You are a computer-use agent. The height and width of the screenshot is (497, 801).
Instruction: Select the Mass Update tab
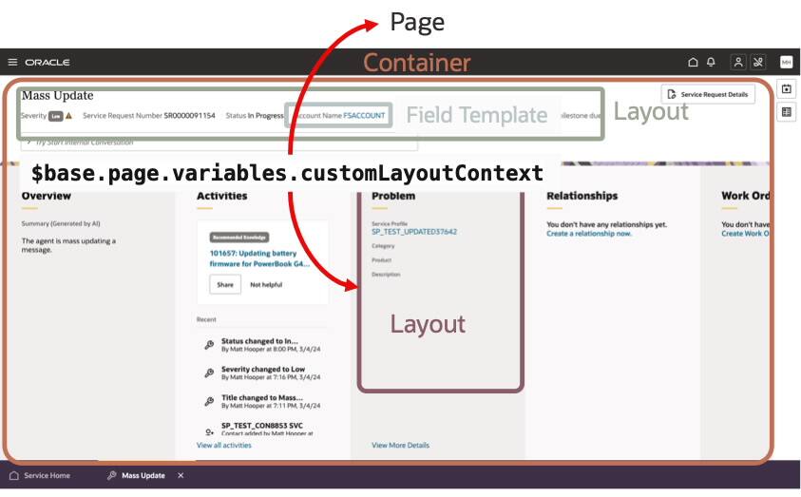(x=137, y=475)
